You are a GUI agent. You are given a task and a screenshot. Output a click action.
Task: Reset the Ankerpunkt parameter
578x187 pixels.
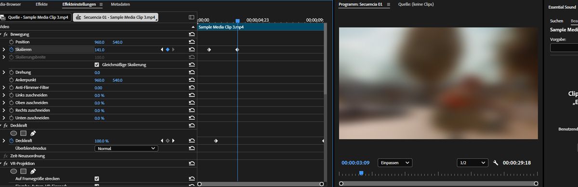click(192, 80)
